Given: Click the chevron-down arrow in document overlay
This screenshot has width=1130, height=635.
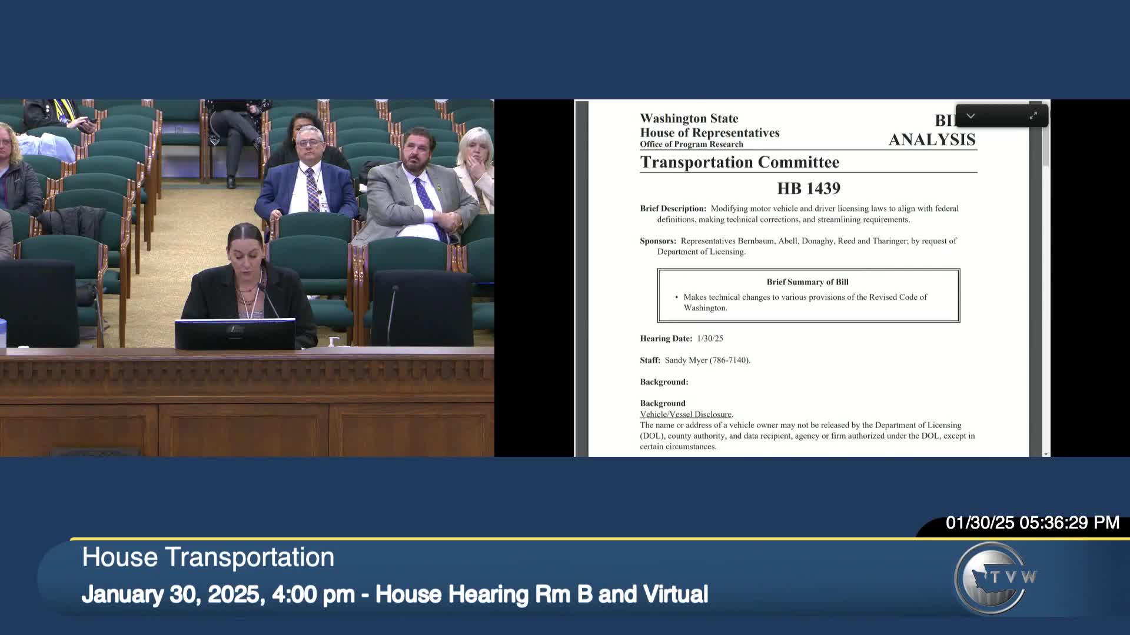Looking at the screenshot, I should point(971,116).
